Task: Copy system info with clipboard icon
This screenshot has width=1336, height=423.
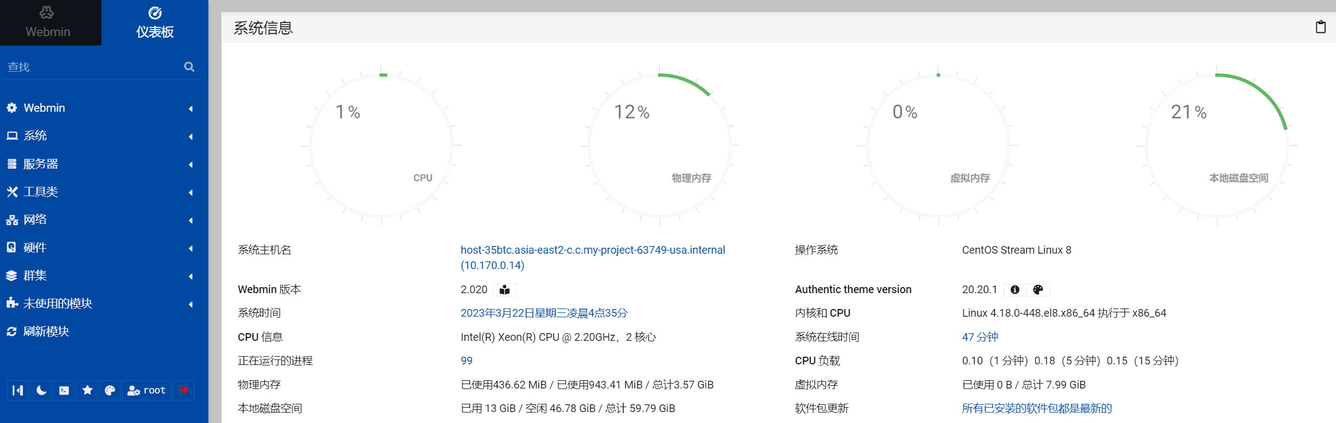Action: [1321, 27]
